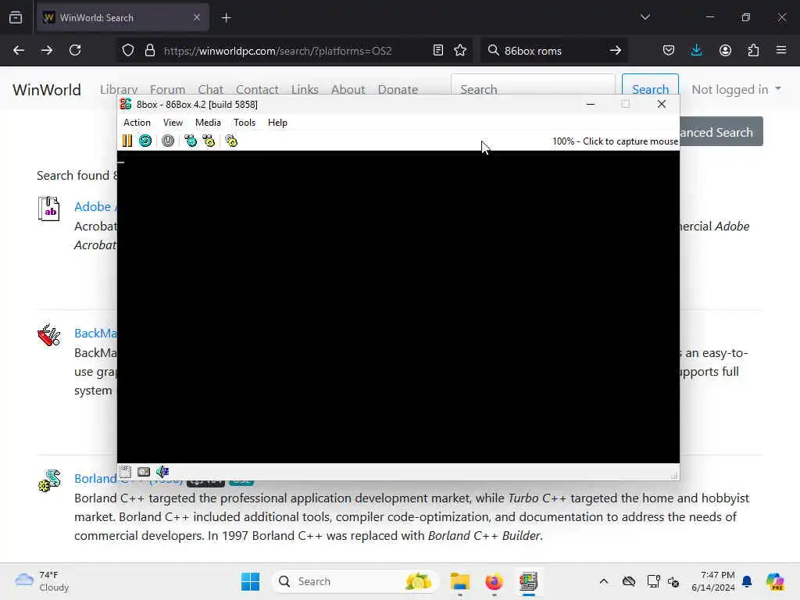Open WinWorld Donate page
The width and height of the screenshot is (800, 600).
tap(398, 90)
